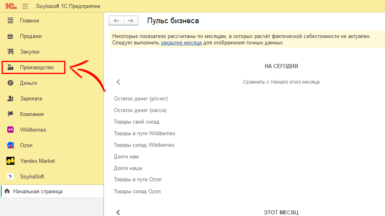This screenshot has height=216, width=385.
Task: Click previous chevron in ЭТОТ МЕСЯЦ
Action: coord(118,212)
